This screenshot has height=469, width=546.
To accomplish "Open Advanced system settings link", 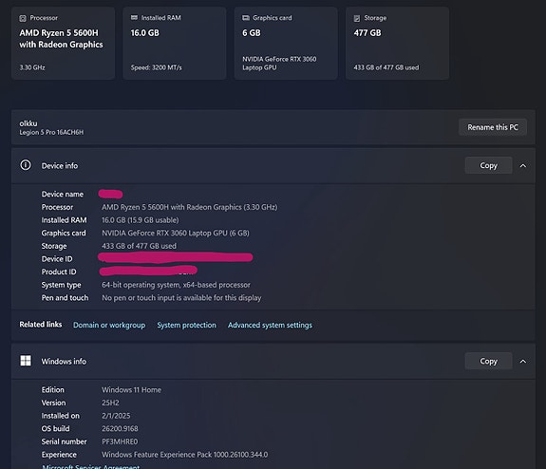I will click(x=270, y=325).
